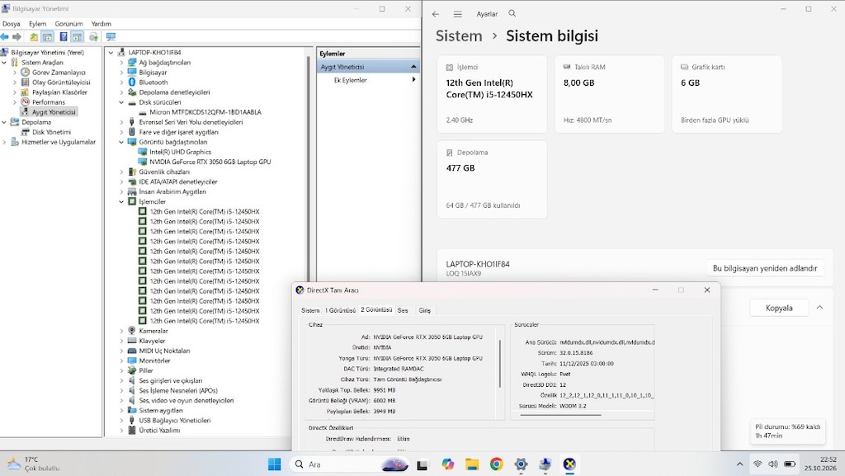Open Google Chrome from the taskbar
This screenshot has height=476, width=845.
[x=496, y=464]
